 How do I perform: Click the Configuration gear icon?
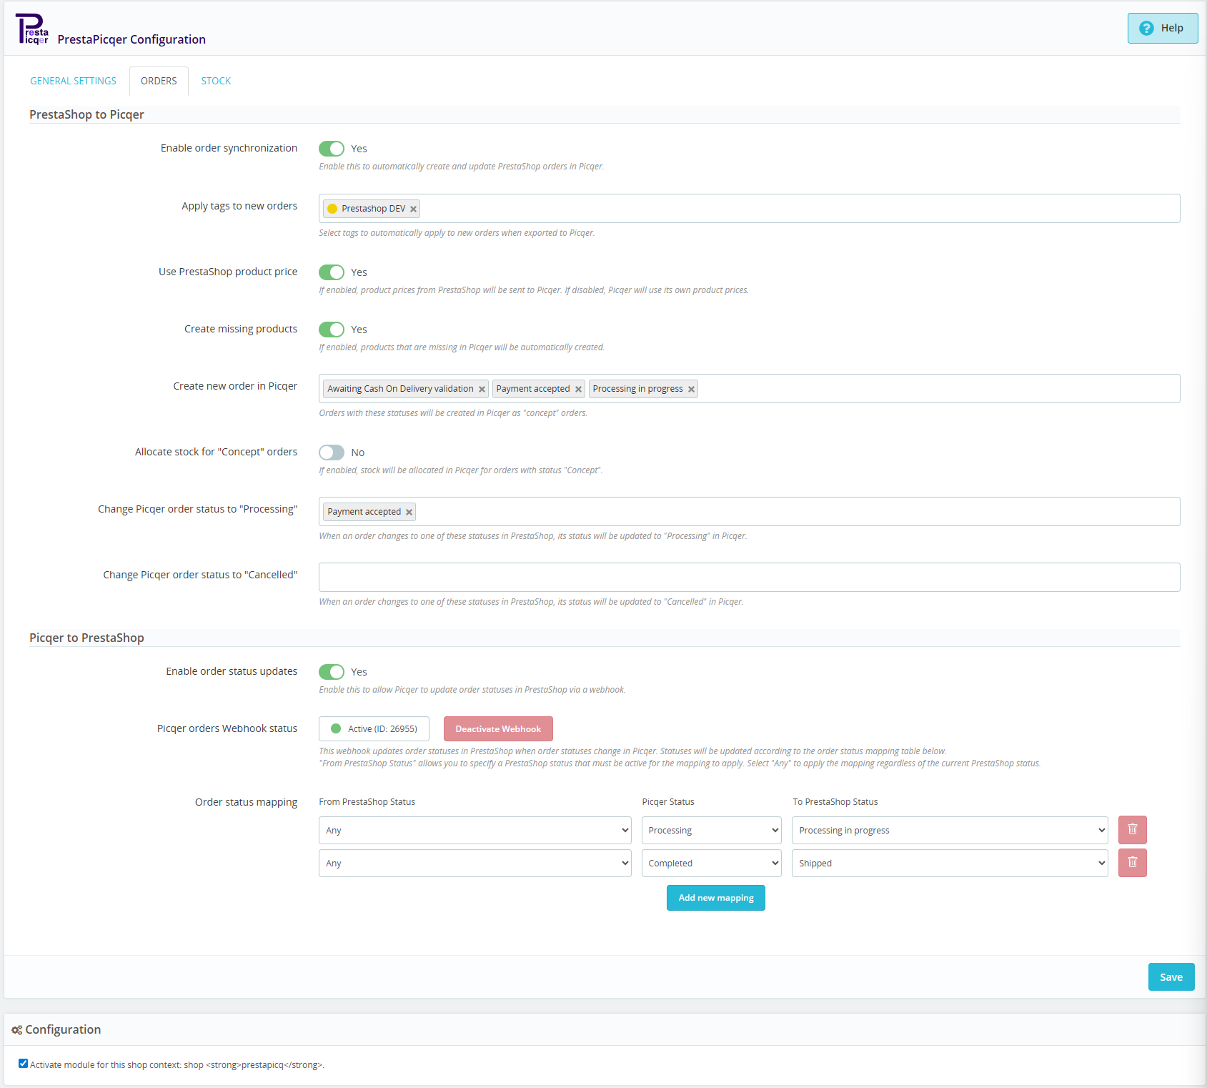[x=16, y=1029]
